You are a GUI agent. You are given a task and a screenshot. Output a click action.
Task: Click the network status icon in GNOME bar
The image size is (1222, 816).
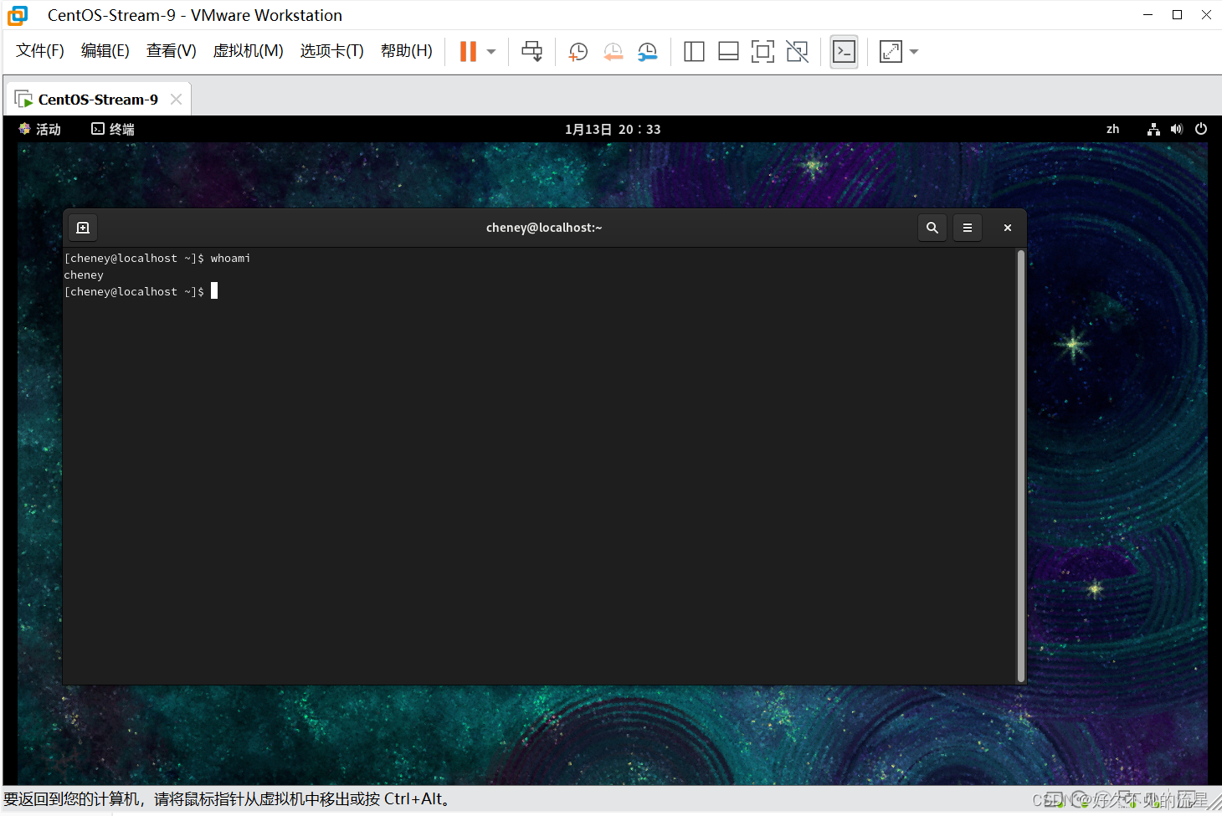click(x=1153, y=129)
